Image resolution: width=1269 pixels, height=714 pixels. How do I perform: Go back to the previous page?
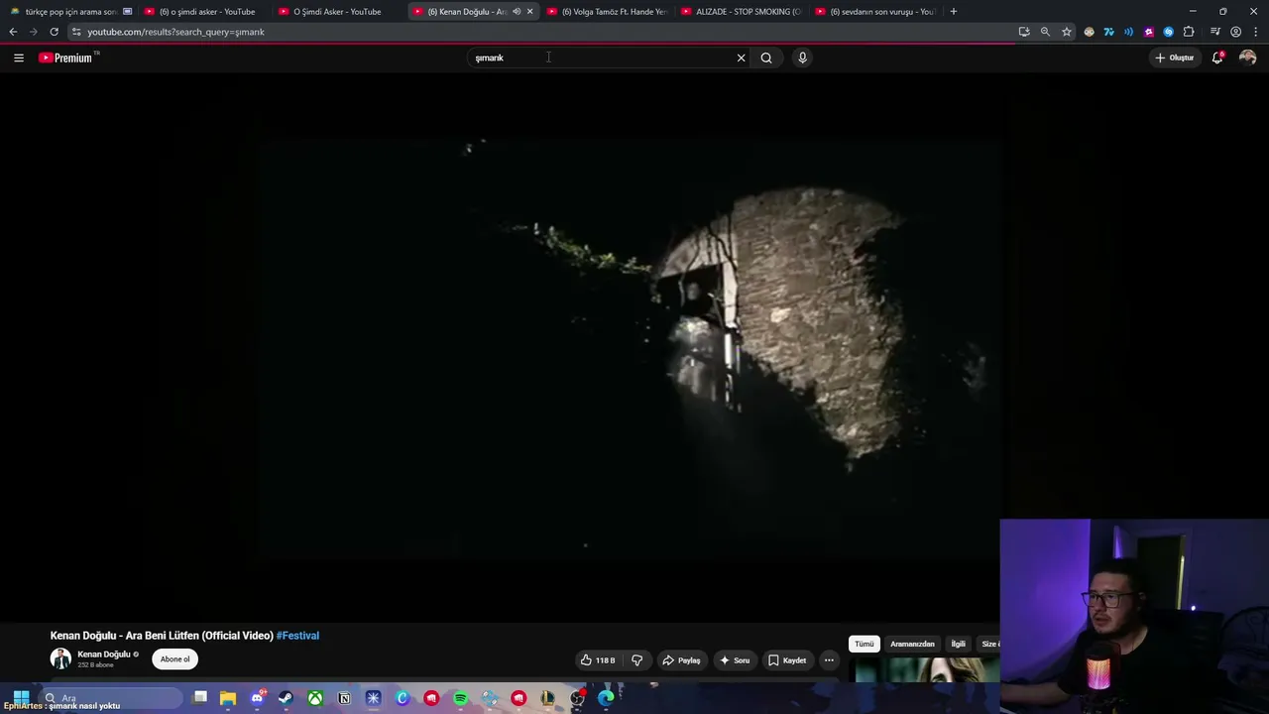point(13,32)
